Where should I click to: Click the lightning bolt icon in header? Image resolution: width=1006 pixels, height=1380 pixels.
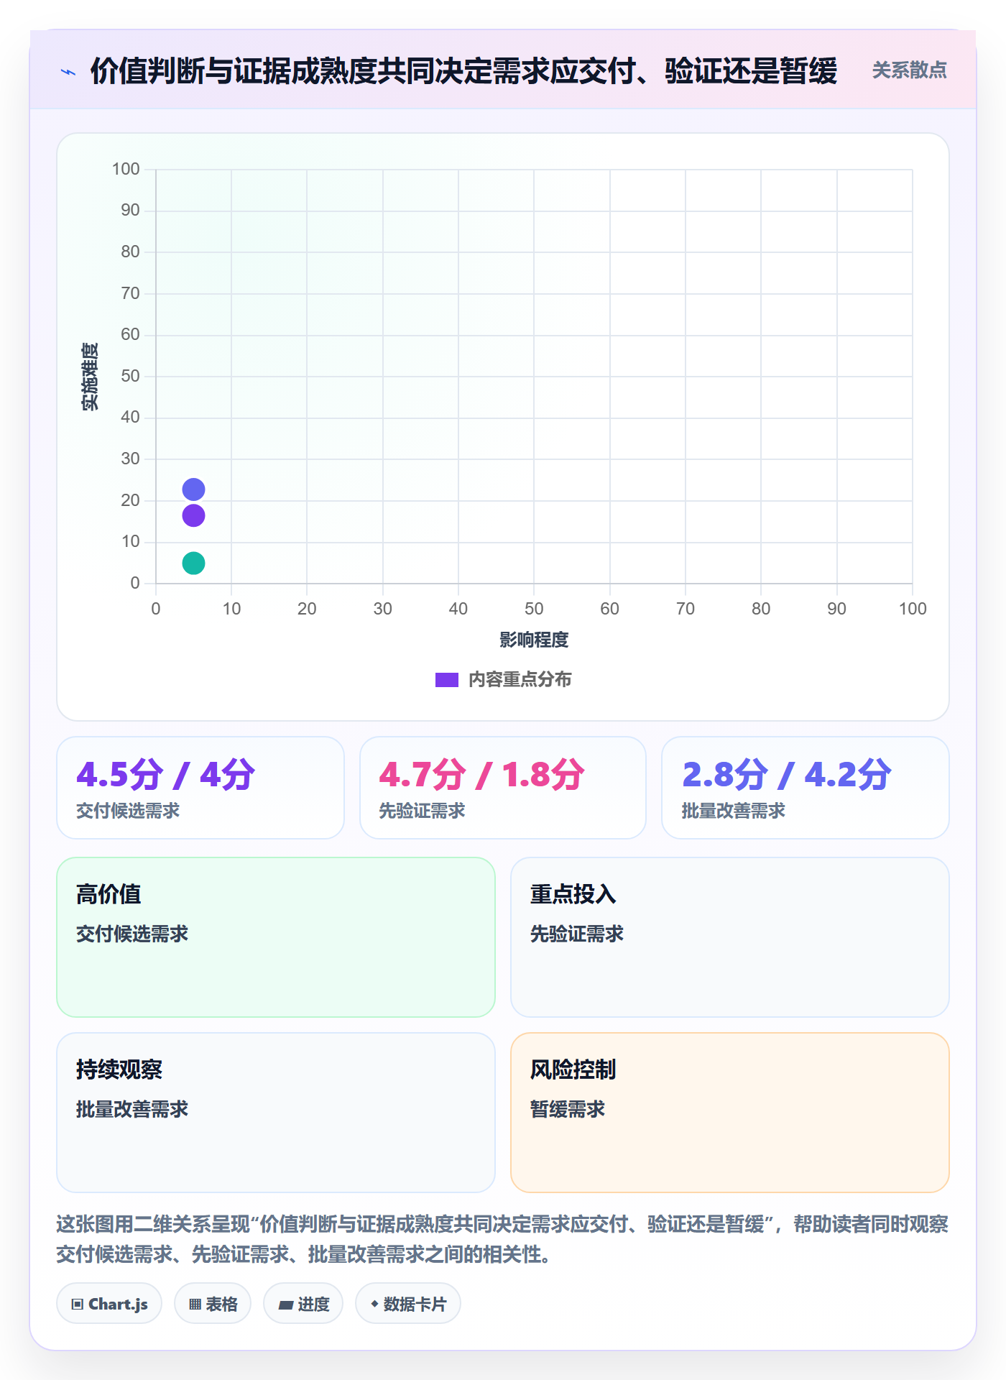tap(68, 72)
